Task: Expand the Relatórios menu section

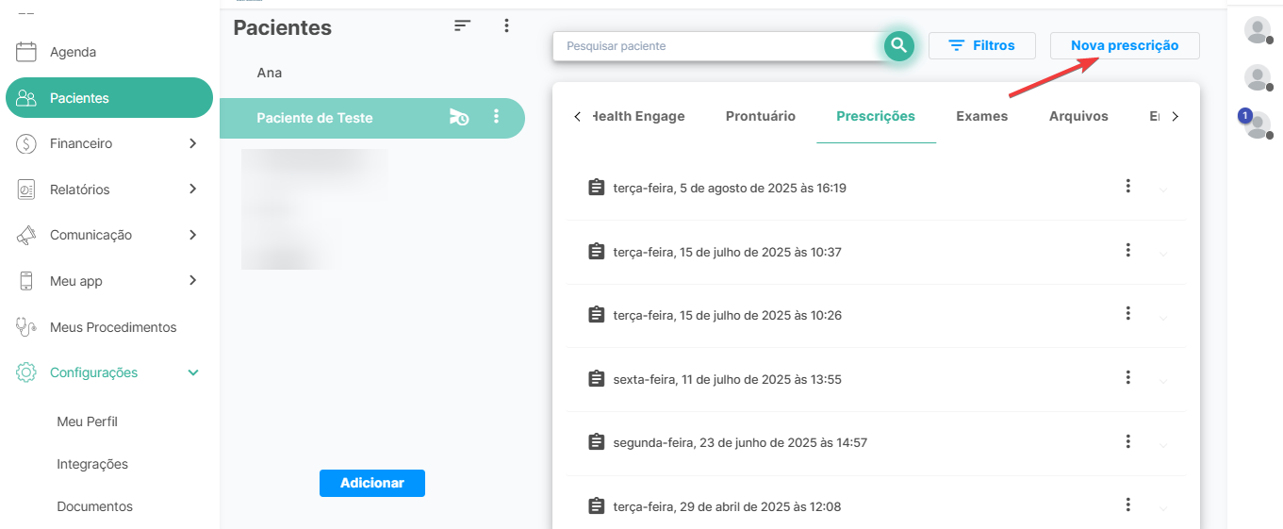Action: point(192,190)
